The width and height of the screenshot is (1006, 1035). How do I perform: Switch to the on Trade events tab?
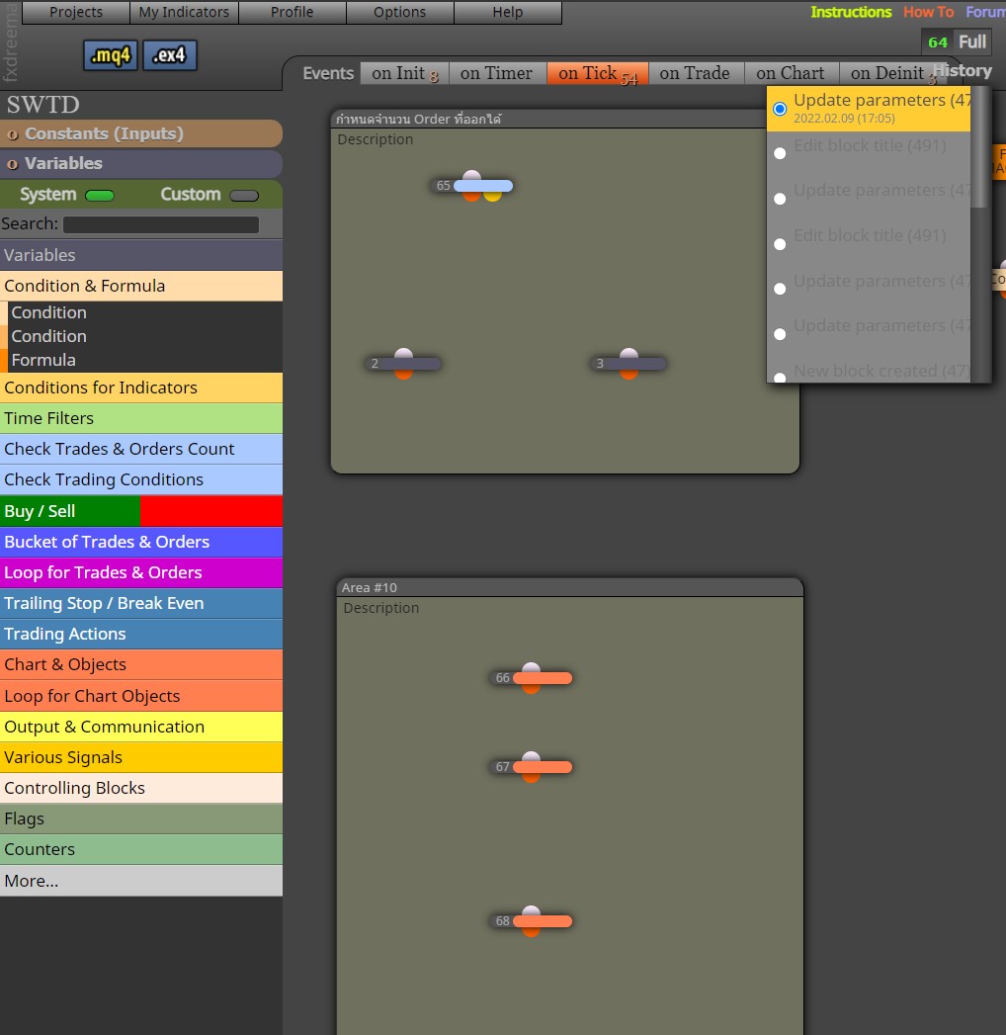pos(695,73)
